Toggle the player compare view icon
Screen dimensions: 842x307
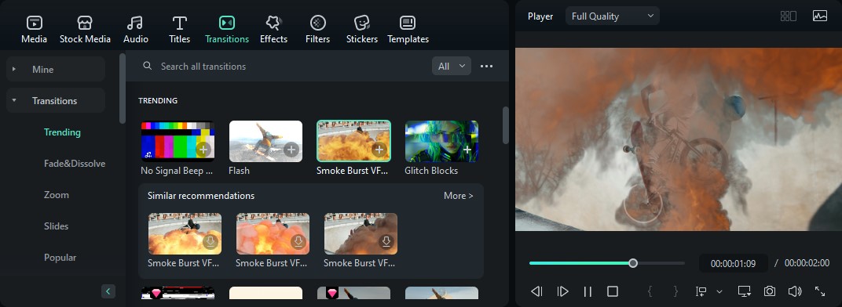tap(788, 16)
